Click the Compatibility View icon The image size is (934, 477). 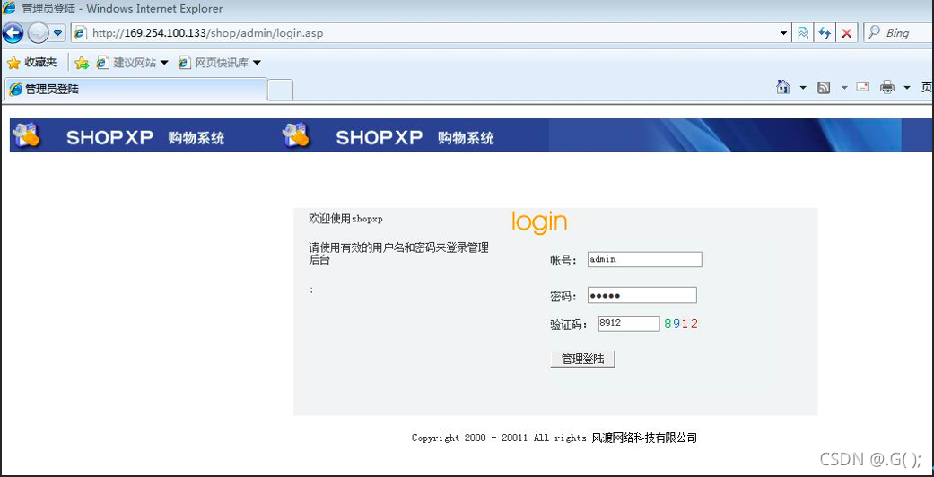point(803,33)
